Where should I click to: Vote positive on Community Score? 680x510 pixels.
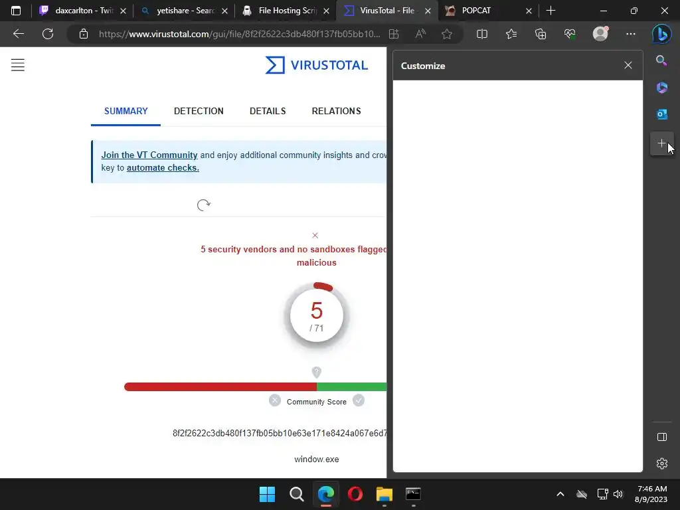click(358, 400)
